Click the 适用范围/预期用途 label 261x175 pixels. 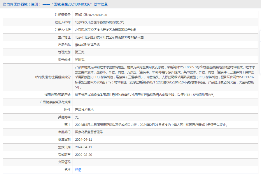[57, 95]
